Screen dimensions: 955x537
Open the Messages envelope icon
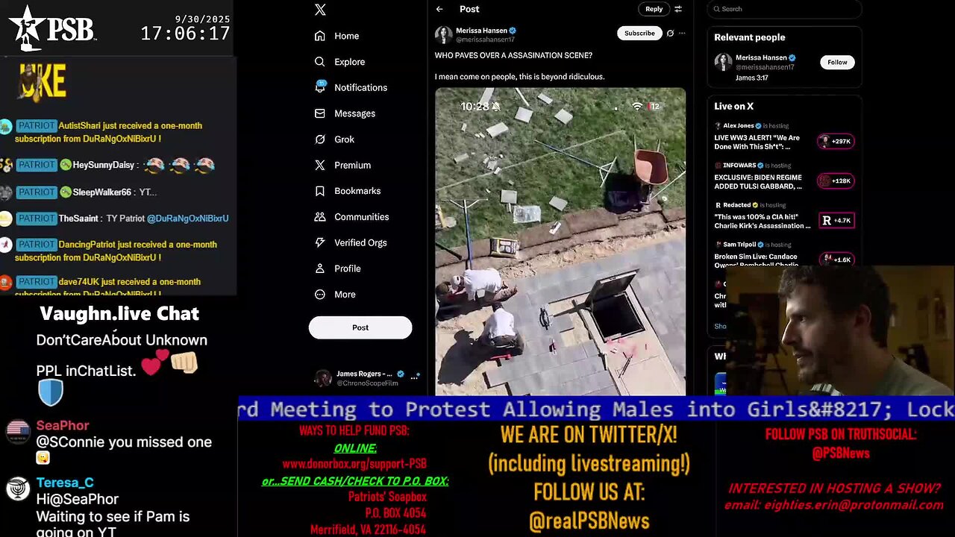[x=320, y=113]
